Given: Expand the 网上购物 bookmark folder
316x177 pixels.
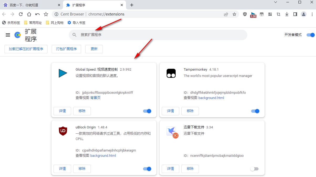Looking at the screenshot, I should click(x=56, y=23).
